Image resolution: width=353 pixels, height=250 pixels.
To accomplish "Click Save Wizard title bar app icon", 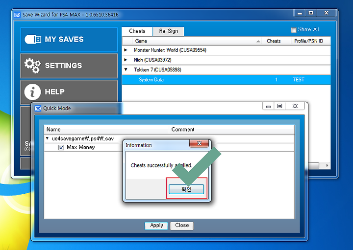I will coord(17,15).
